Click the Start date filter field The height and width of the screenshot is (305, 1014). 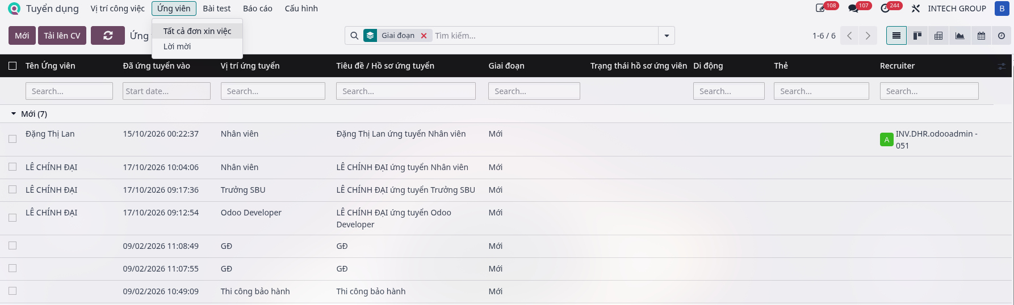pyautogui.click(x=166, y=91)
